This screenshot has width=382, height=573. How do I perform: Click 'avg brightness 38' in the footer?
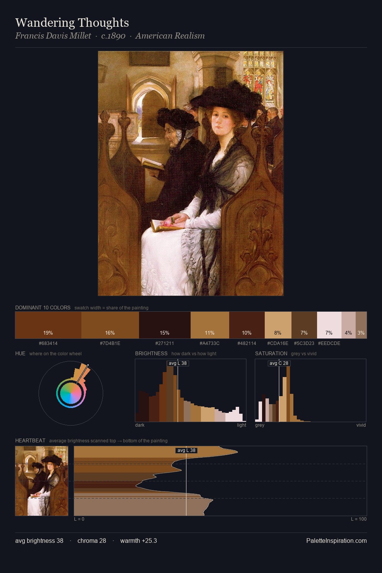pyautogui.click(x=39, y=541)
